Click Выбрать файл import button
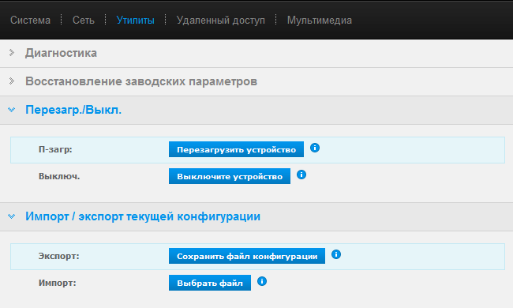Image resolution: width=513 pixels, height=308 pixels. 210,283
